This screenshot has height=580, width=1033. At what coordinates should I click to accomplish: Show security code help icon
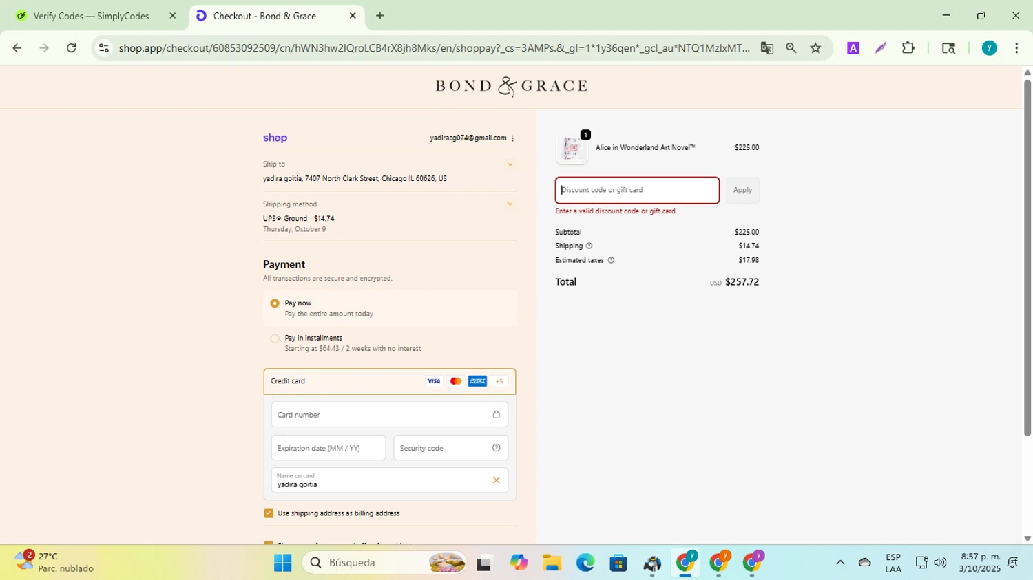(497, 448)
